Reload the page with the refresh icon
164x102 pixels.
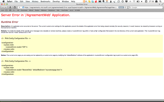click(125, 7)
